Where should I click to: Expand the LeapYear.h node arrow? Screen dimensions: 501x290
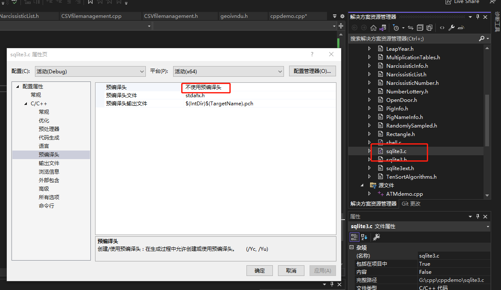[369, 49]
